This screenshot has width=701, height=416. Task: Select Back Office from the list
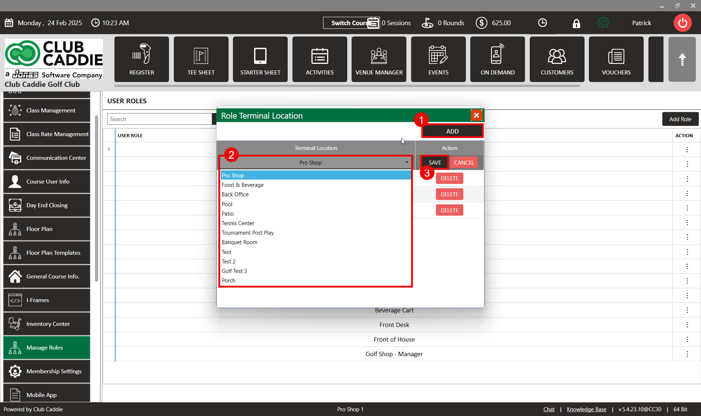pyautogui.click(x=316, y=194)
